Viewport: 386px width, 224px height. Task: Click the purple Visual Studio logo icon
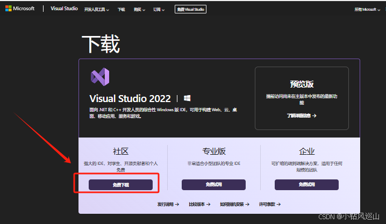click(x=100, y=77)
